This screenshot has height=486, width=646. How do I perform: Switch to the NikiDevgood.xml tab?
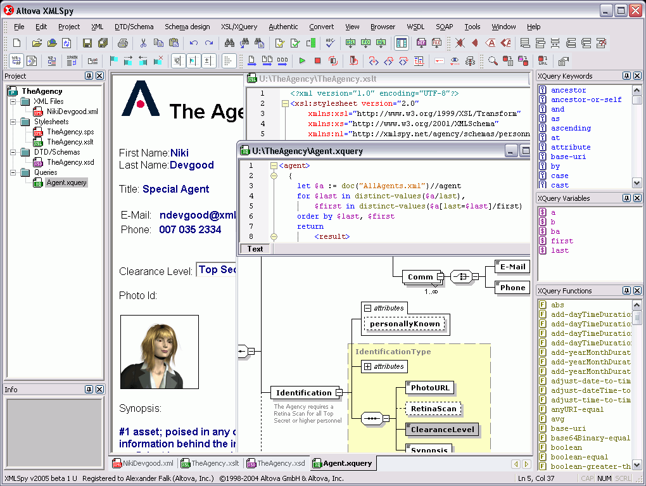[x=143, y=463]
